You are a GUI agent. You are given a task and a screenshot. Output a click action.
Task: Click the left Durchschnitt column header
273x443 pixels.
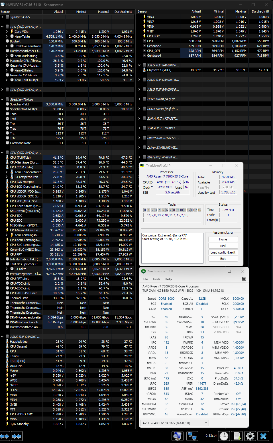pos(123,12)
